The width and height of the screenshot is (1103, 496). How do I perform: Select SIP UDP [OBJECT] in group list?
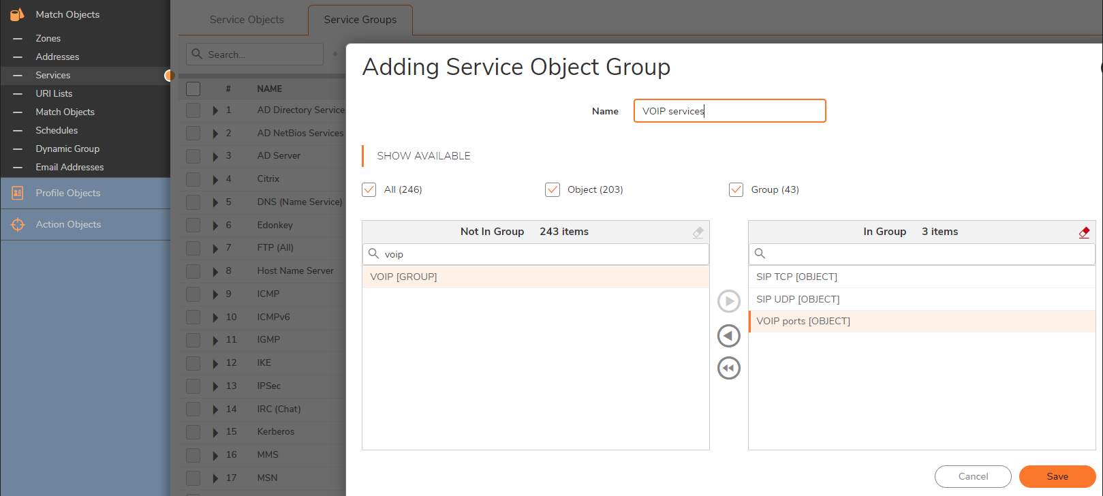922,299
